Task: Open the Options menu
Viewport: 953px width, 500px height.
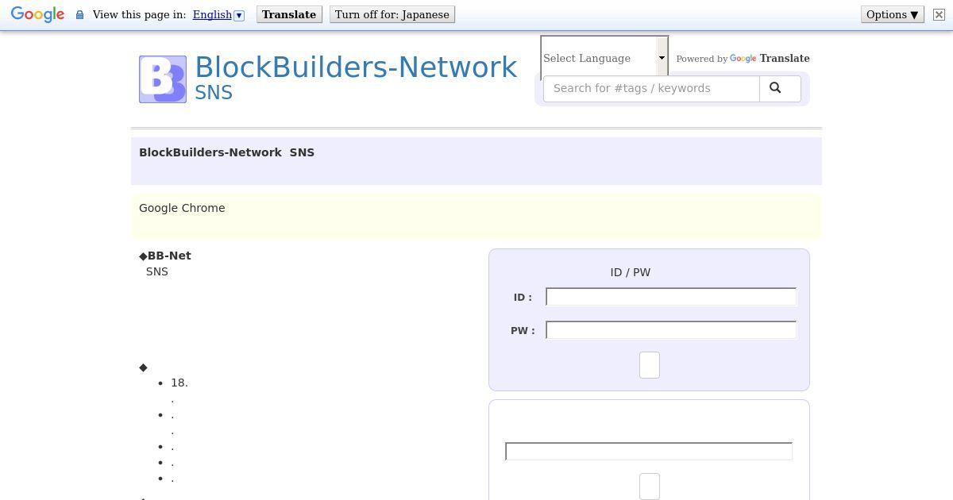Action: (893, 15)
